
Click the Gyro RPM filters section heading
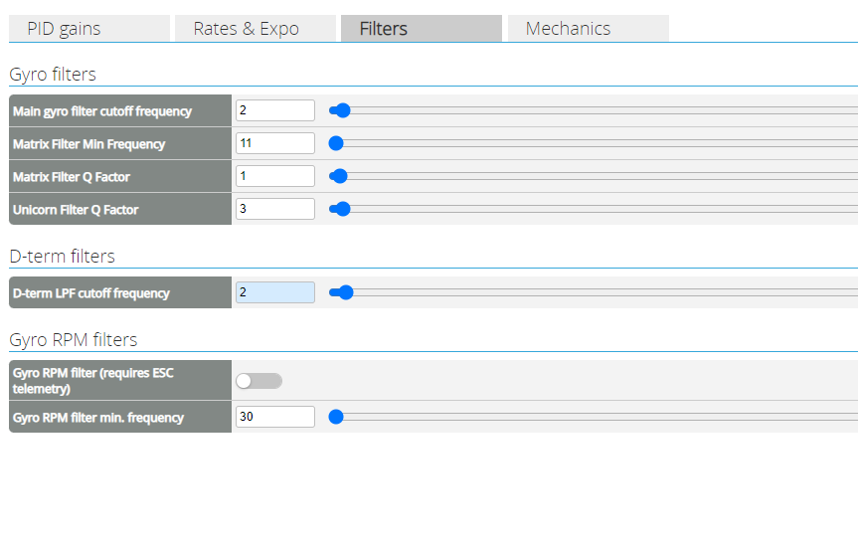(74, 340)
